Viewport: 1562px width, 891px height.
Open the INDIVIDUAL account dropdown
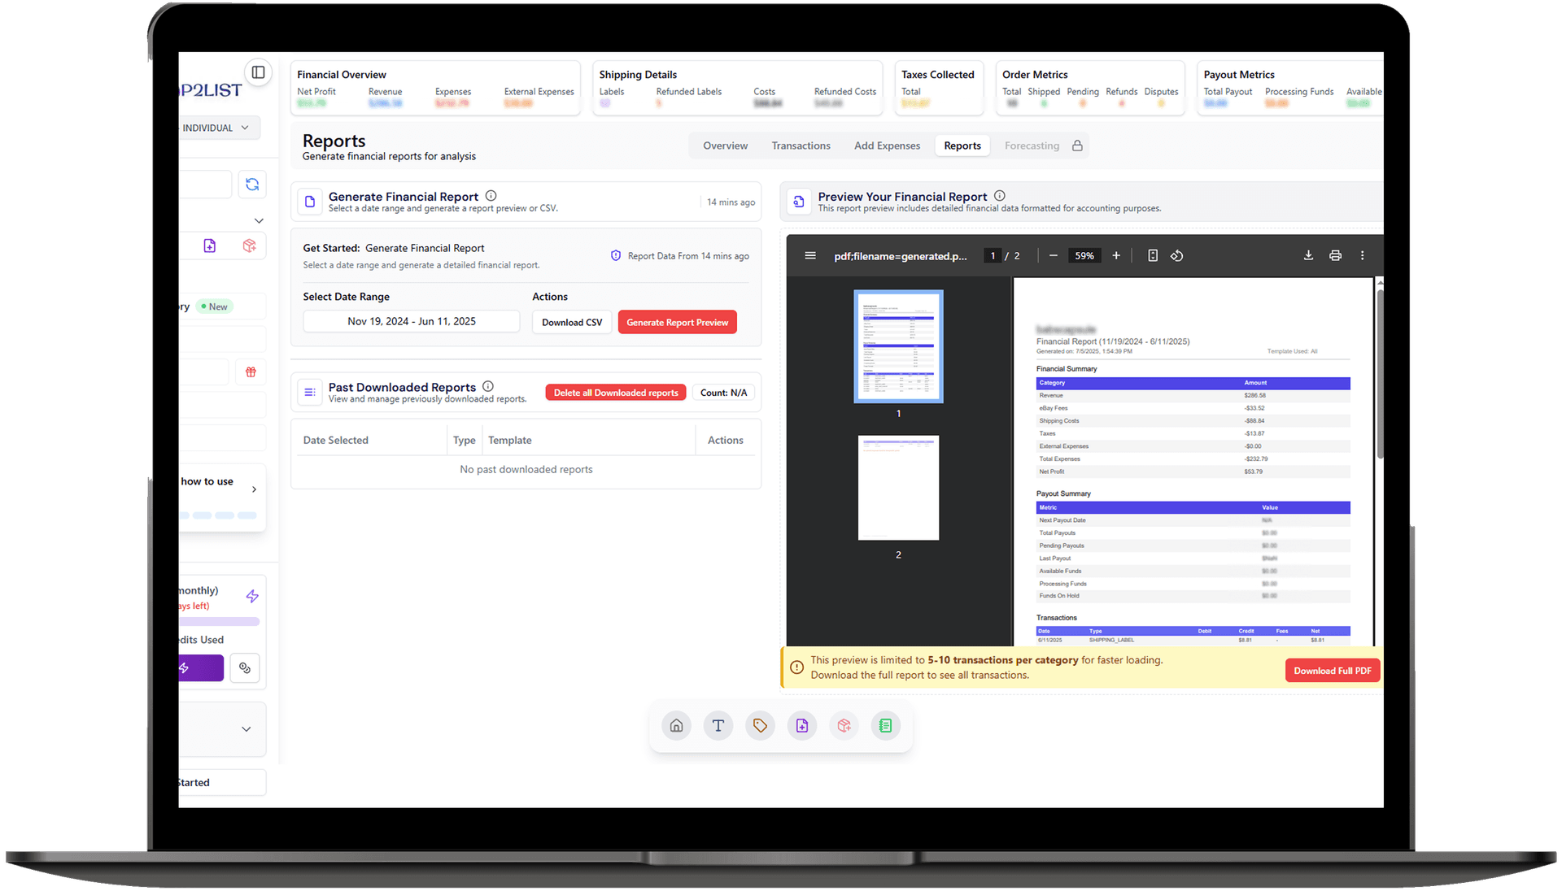pyautogui.click(x=218, y=127)
